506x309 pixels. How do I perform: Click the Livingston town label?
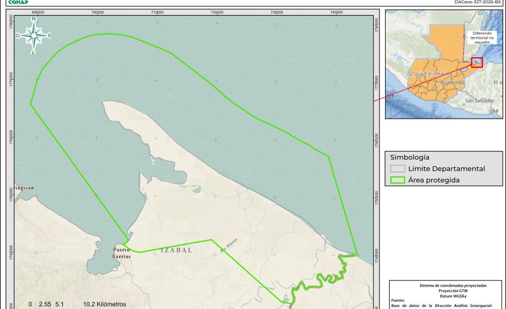[x=25, y=188]
